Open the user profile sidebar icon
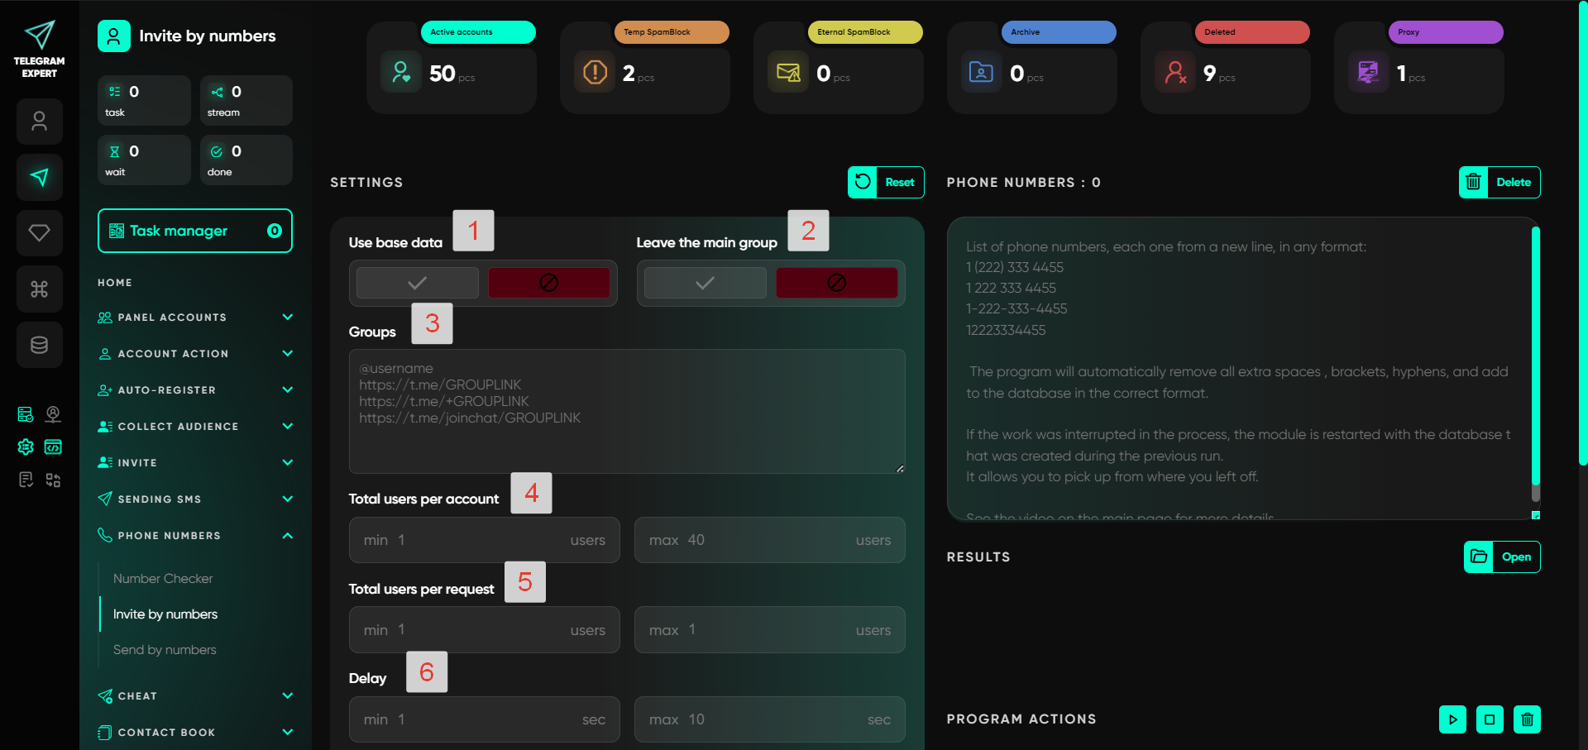The image size is (1588, 750). 40,122
